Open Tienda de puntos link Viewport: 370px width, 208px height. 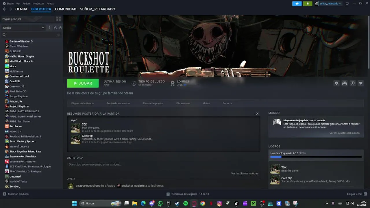pyautogui.click(x=153, y=103)
